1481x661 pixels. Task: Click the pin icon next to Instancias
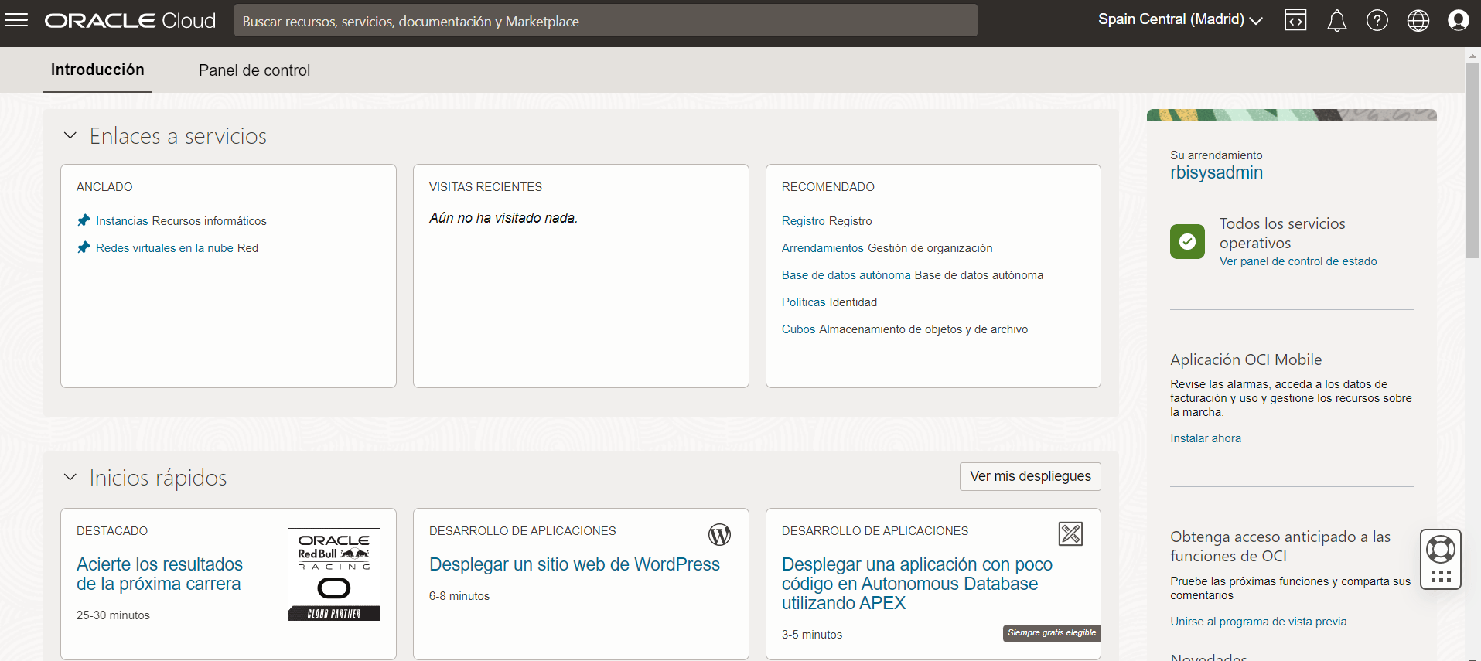(84, 220)
